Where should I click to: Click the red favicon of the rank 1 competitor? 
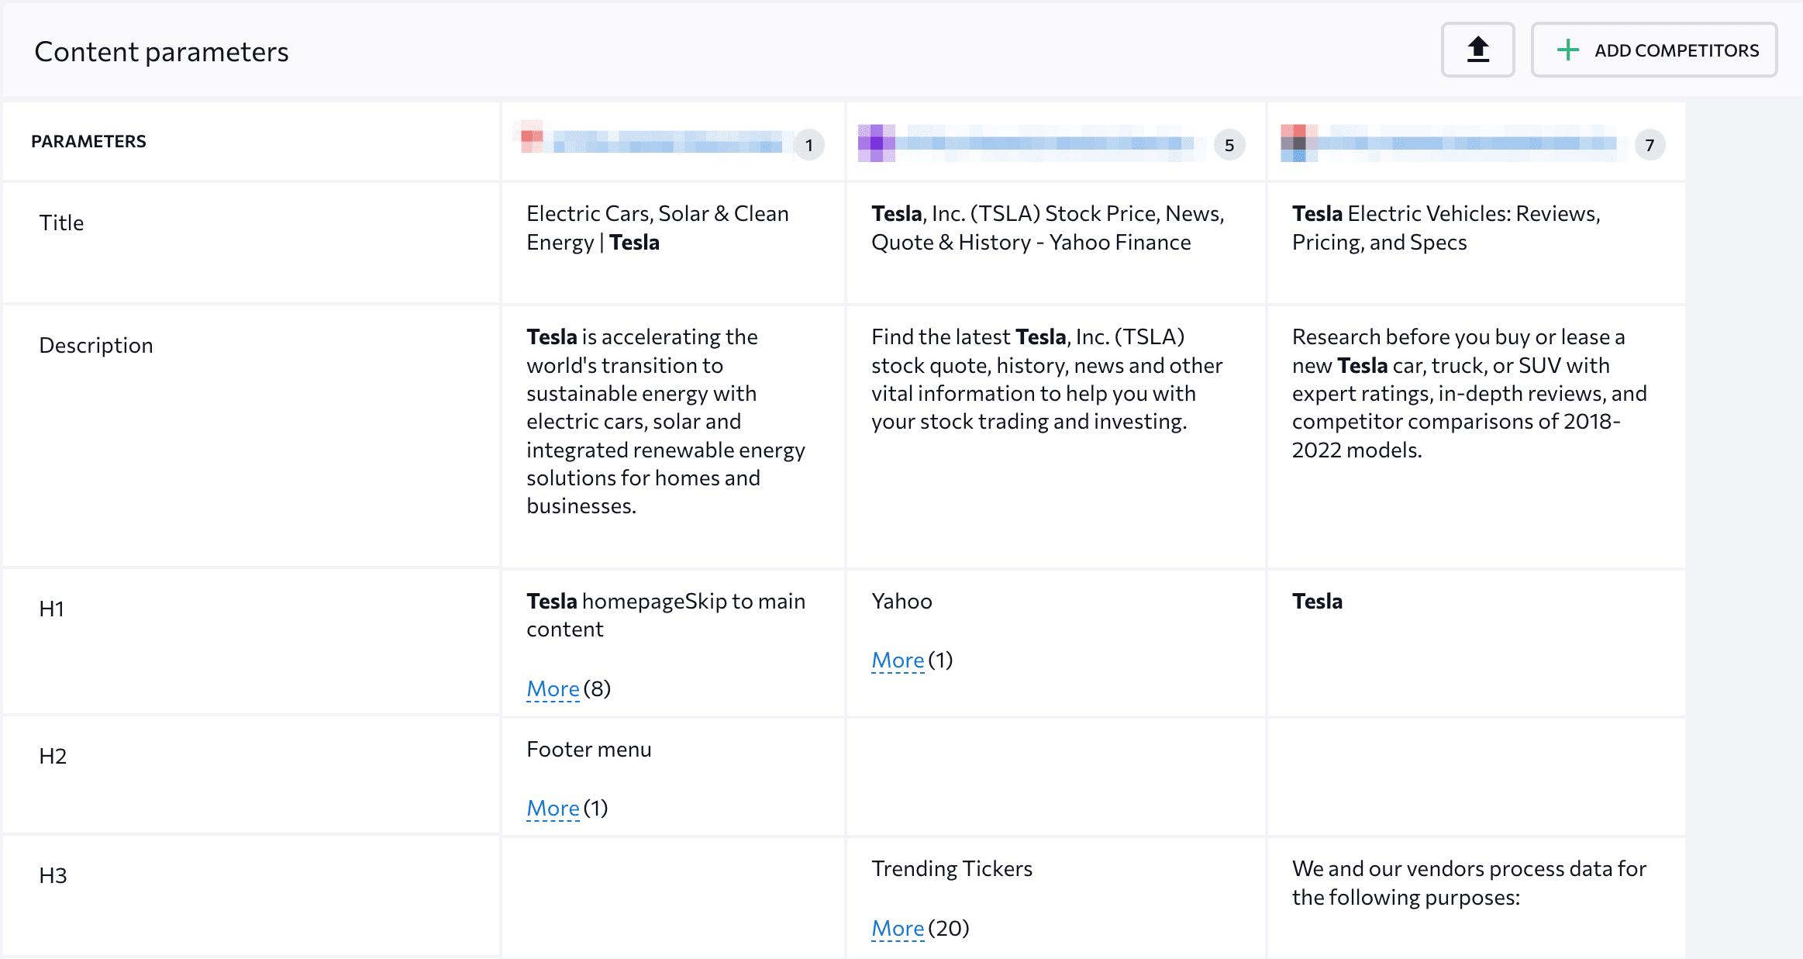532,138
